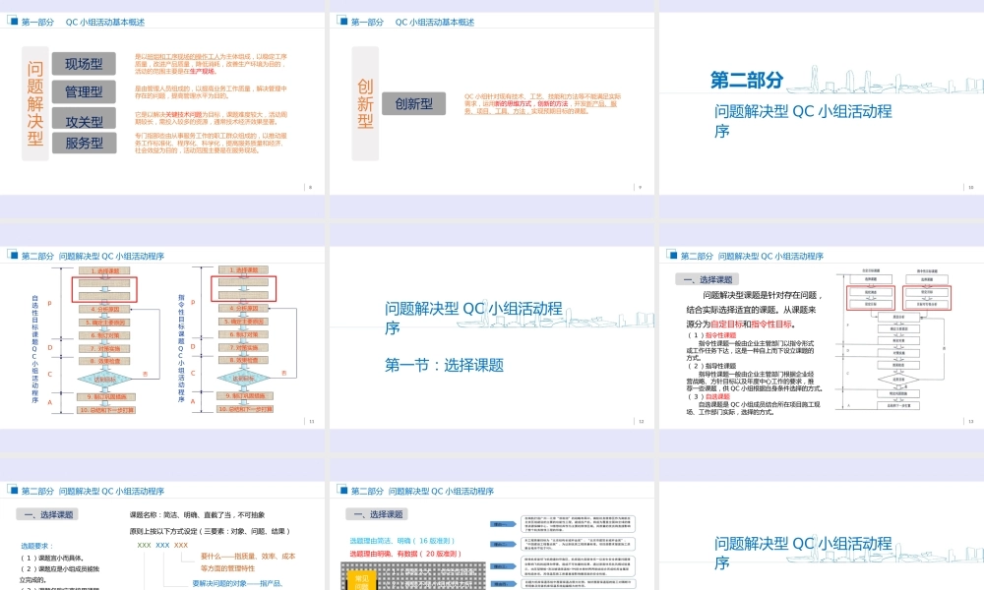The height and width of the screenshot is (590, 984).
Task: Click 4. 分析原因 in the 自选性 flowchart
Action: click(105, 309)
